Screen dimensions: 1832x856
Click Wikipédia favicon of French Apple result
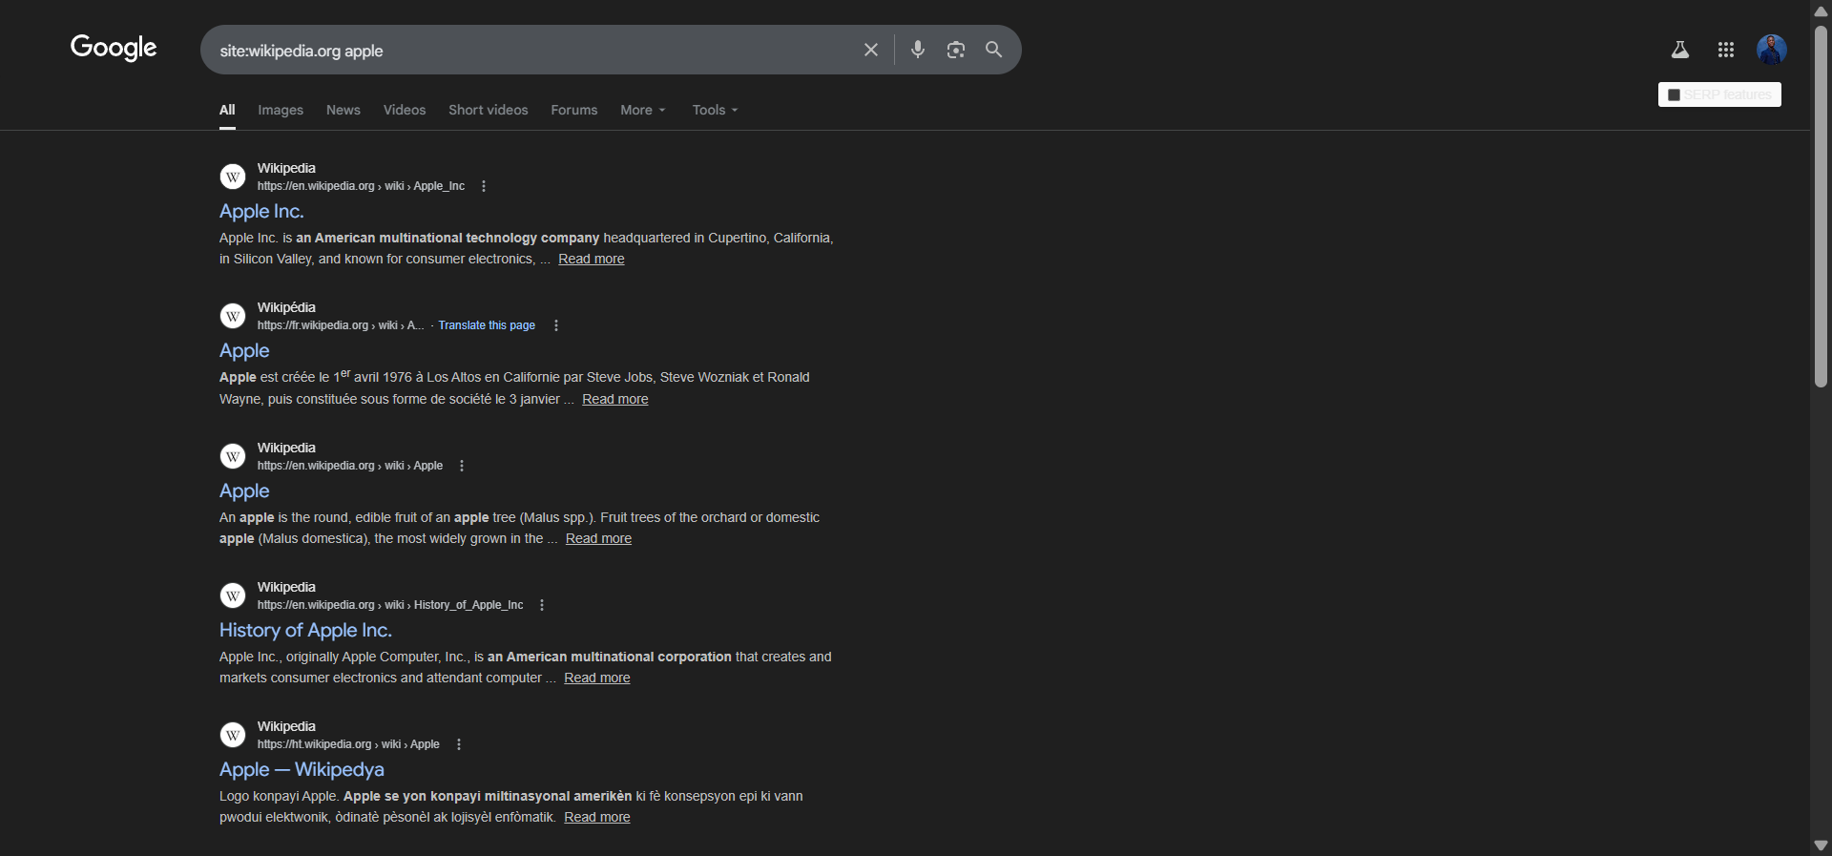(233, 316)
